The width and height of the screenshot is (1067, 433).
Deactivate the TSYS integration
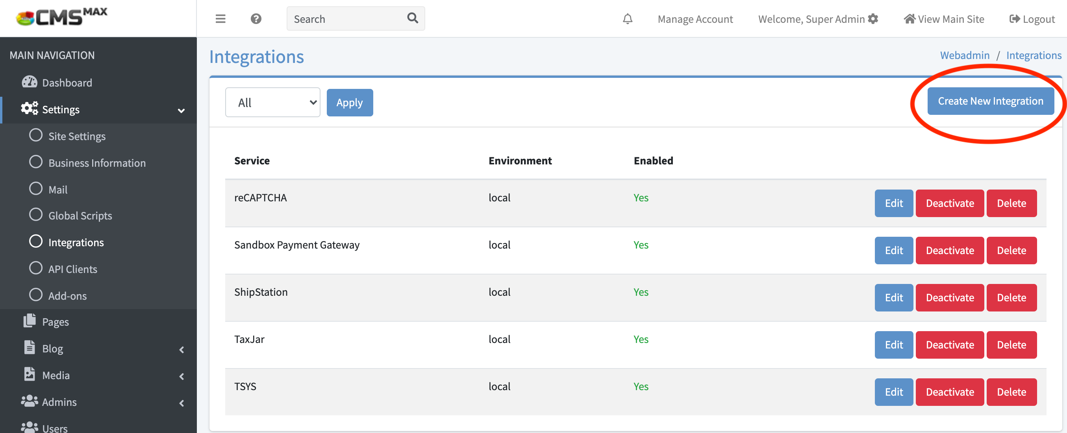point(949,392)
